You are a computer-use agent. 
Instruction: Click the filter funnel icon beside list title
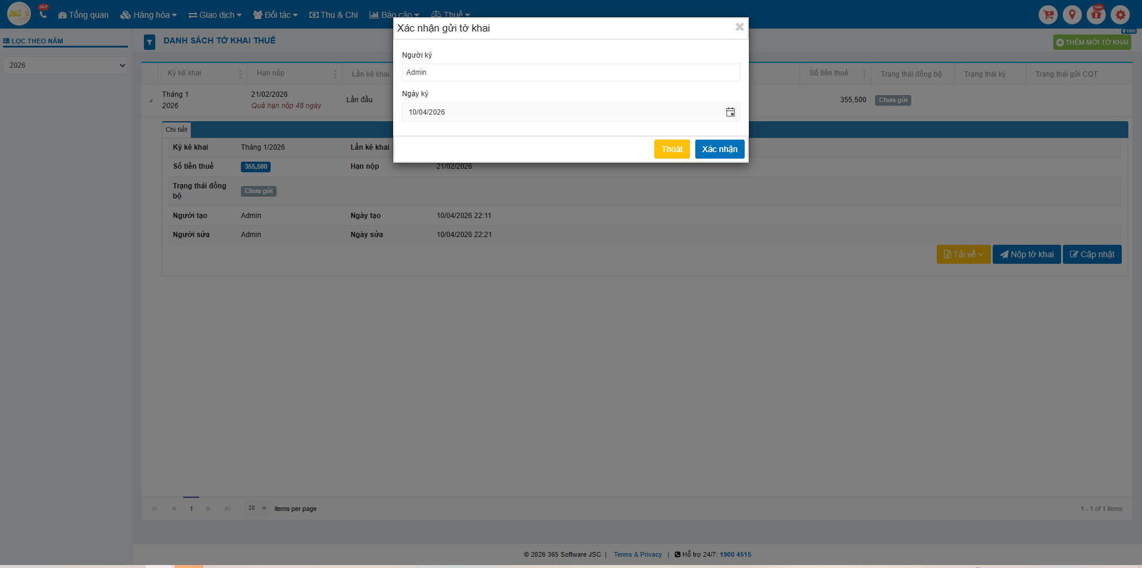click(149, 42)
